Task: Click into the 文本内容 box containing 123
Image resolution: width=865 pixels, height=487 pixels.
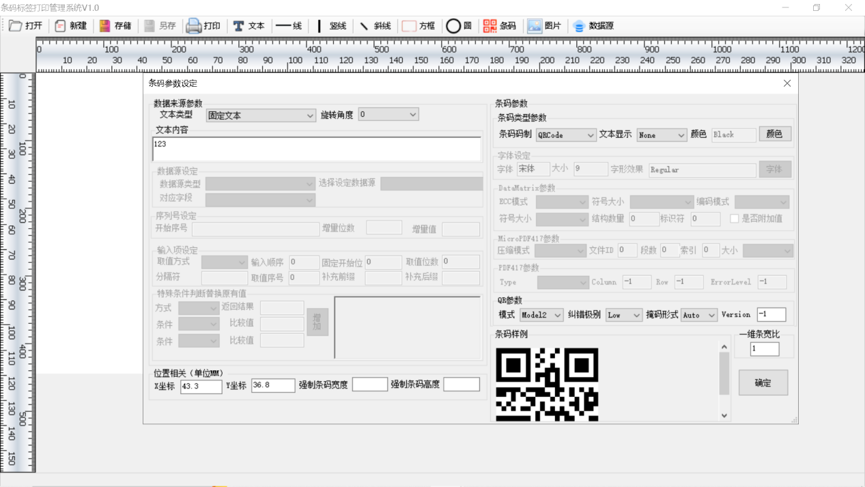Action: click(x=317, y=149)
